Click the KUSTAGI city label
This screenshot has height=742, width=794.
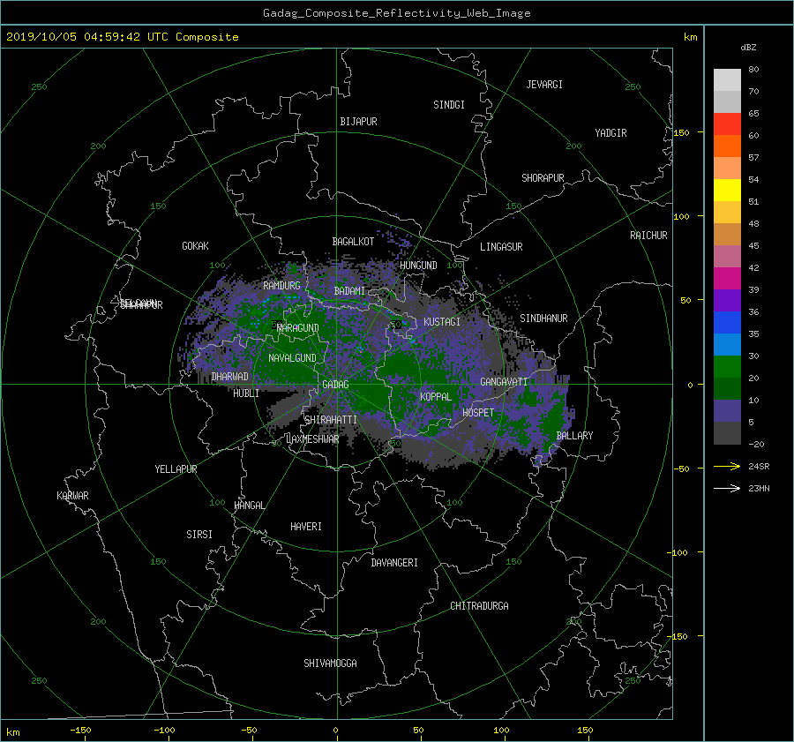(x=442, y=322)
